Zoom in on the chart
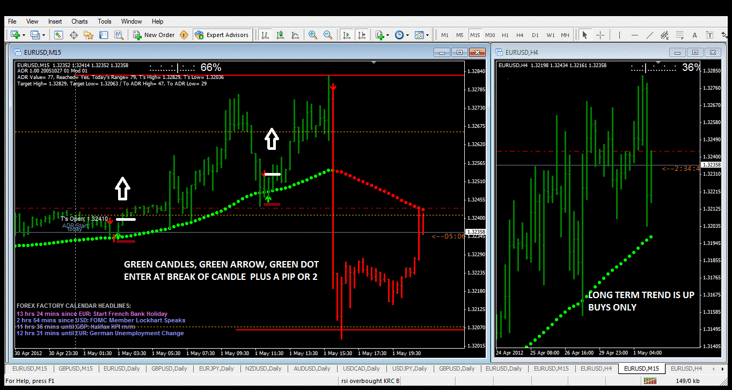The height and width of the screenshot is (390, 732). click(x=312, y=35)
